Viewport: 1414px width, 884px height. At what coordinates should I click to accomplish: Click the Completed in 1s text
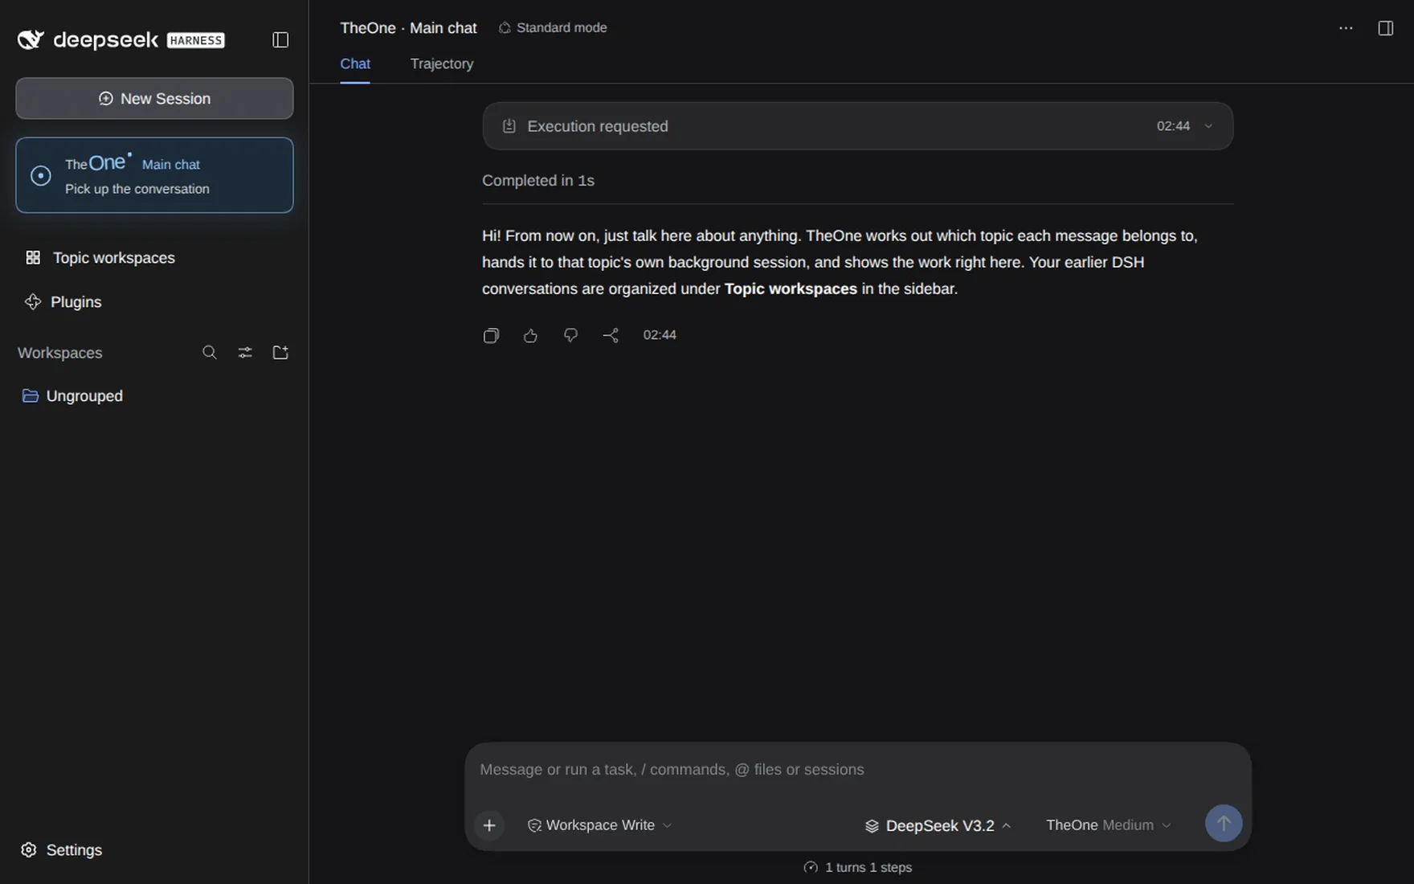click(538, 181)
